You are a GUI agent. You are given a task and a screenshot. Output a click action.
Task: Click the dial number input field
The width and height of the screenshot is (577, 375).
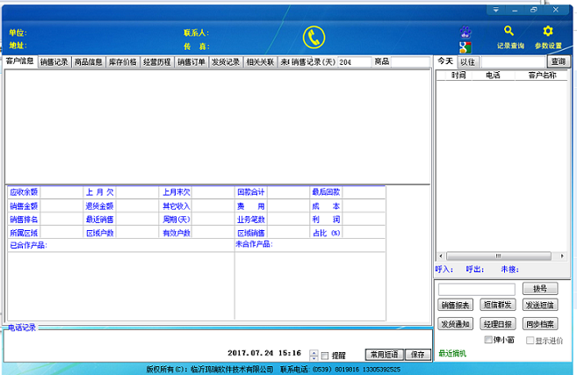476,289
